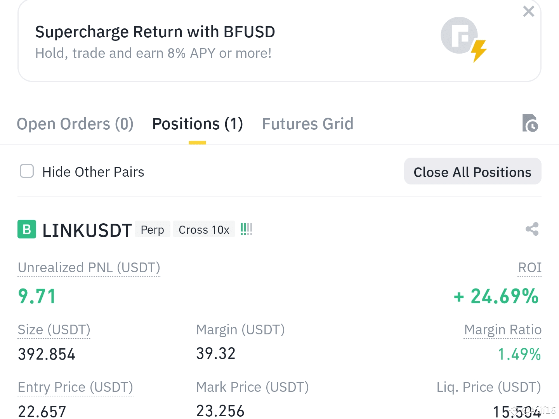Click the yellow lightning bolt icon
559x419 pixels.
point(479,51)
